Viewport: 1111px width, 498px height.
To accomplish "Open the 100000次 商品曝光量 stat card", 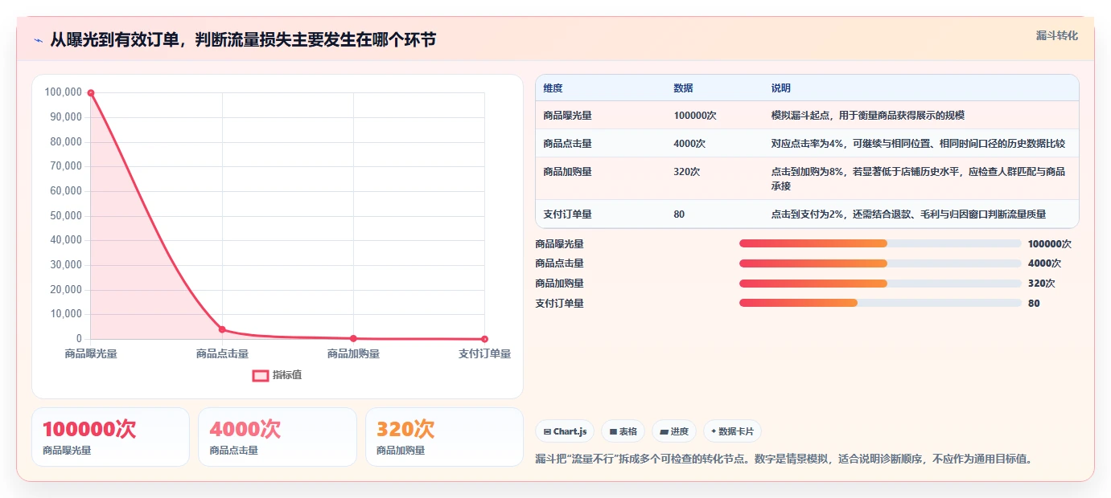I will pyautogui.click(x=110, y=437).
